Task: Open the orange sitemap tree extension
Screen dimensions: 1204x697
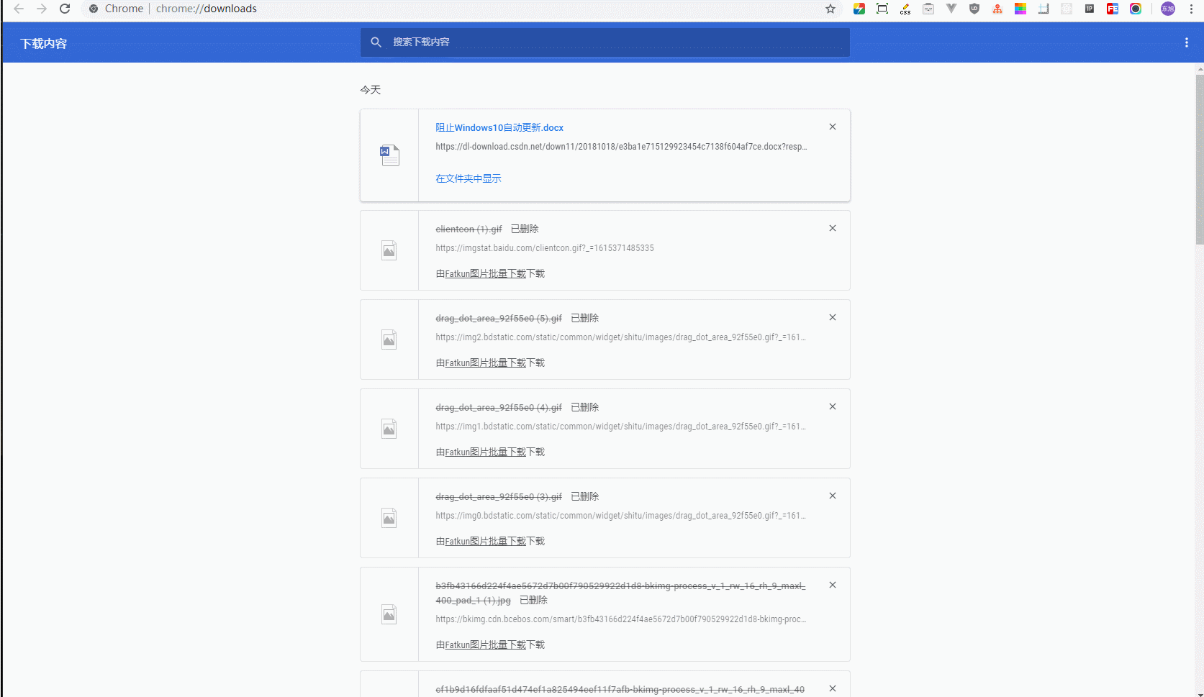Action: tap(997, 9)
